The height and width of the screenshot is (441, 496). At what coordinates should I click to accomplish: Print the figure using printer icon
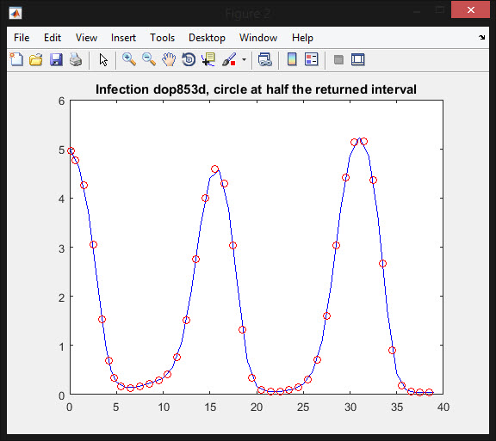tap(76, 59)
